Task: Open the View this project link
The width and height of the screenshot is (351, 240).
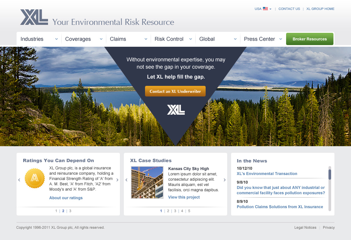Action: point(184,197)
